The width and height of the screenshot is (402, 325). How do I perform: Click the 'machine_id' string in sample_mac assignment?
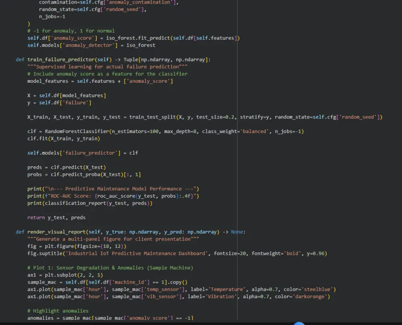click(131, 282)
